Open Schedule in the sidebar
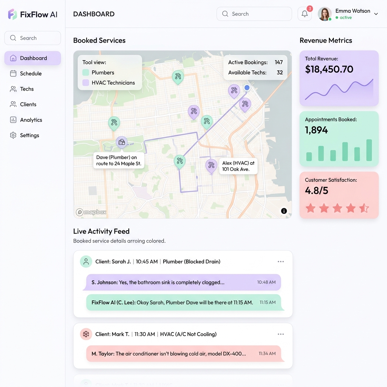 pyautogui.click(x=33, y=74)
